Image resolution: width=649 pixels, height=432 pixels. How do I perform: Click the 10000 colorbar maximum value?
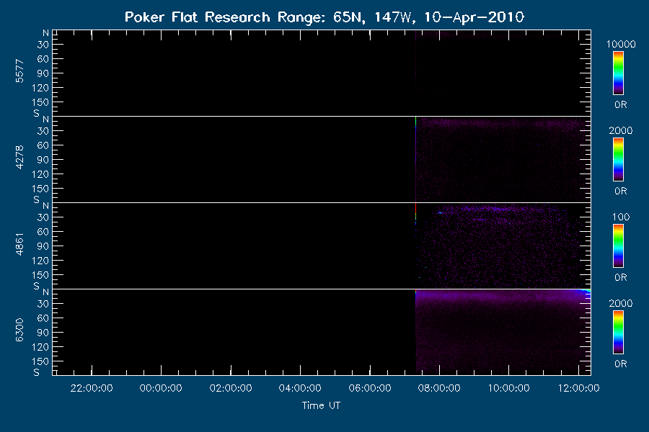(621, 44)
